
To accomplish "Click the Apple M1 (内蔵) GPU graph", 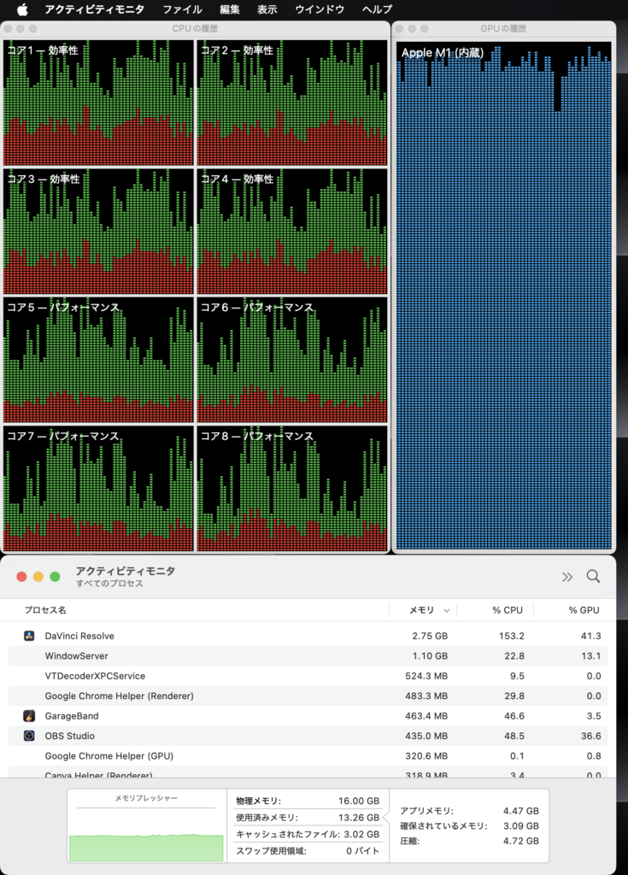I will coord(503,296).
